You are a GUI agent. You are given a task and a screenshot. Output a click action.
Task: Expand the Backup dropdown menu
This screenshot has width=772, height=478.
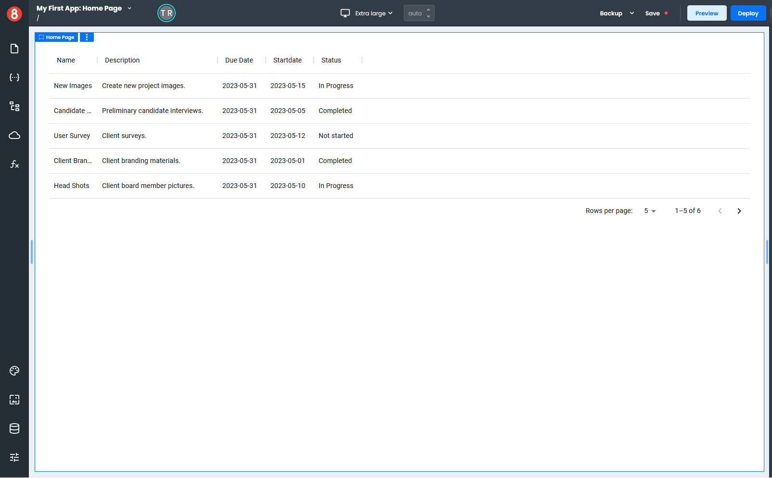(617, 13)
